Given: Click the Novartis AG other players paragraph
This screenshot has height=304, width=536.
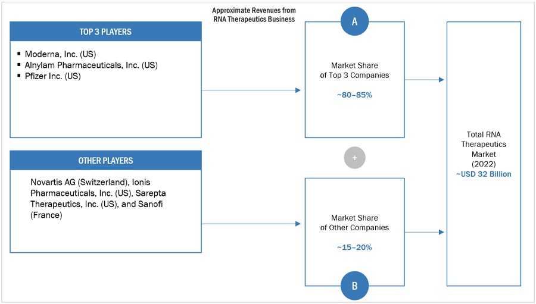Looking at the screenshot, I should [x=100, y=199].
